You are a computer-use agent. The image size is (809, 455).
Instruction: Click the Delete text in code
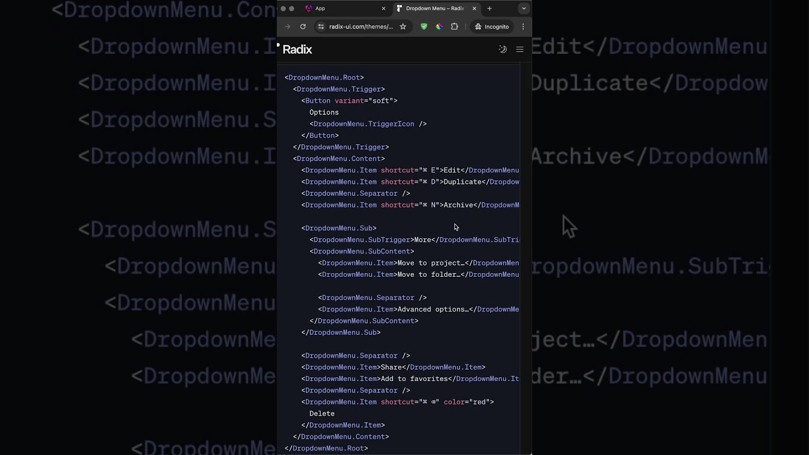(x=322, y=413)
